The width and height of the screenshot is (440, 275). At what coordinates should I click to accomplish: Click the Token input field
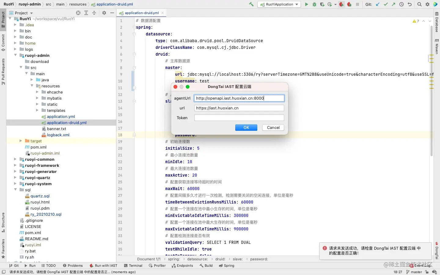pos(239,118)
